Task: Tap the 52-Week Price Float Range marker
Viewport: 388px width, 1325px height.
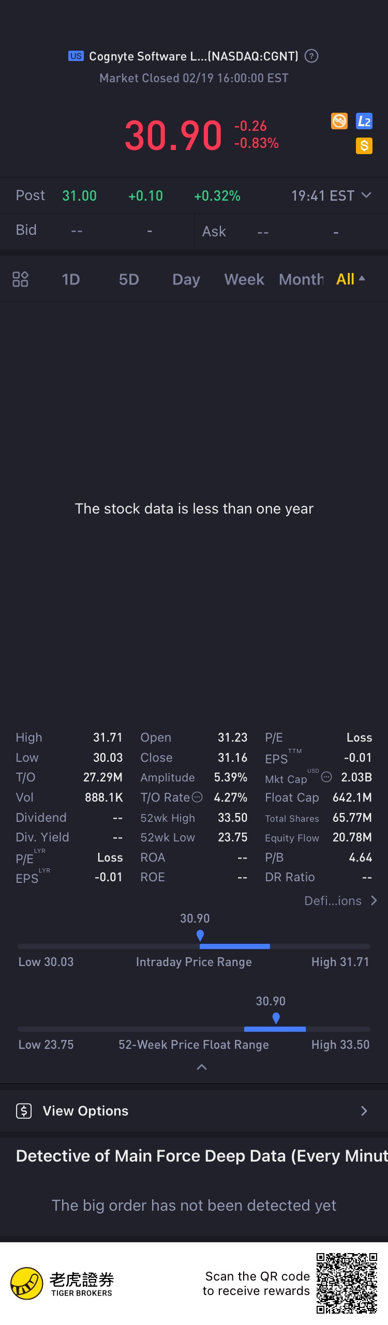Action: pyautogui.click(x=276, y=1018)
